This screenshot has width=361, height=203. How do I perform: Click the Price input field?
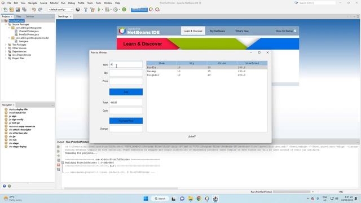pyautogui.click(x=126, y=81)
